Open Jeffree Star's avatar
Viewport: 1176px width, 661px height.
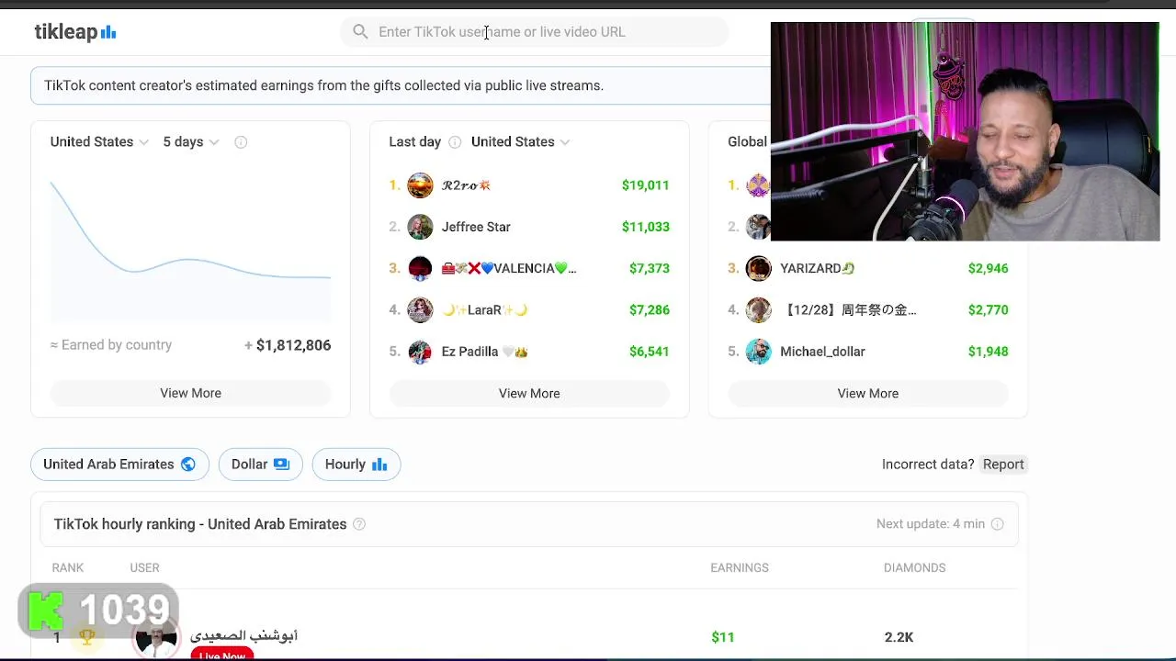(x=420, y=227)
